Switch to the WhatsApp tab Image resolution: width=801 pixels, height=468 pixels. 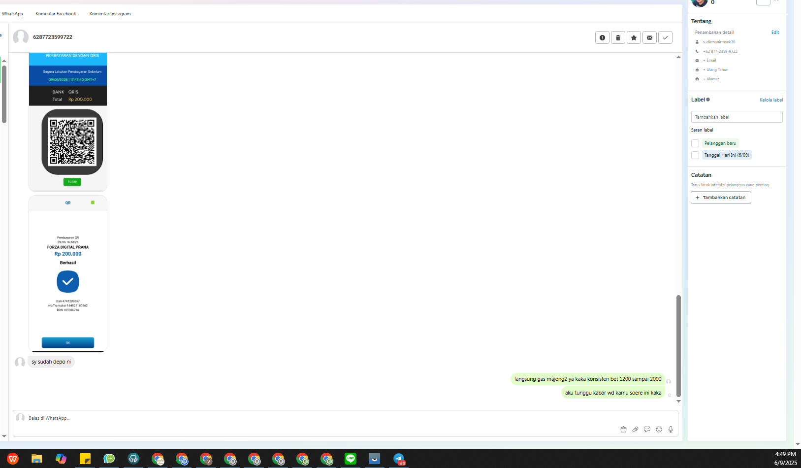coord(12,14)
